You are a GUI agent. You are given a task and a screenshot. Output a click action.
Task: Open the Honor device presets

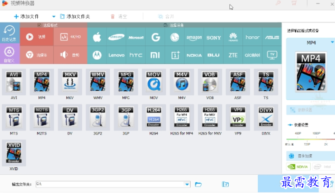tap(252, 37)
